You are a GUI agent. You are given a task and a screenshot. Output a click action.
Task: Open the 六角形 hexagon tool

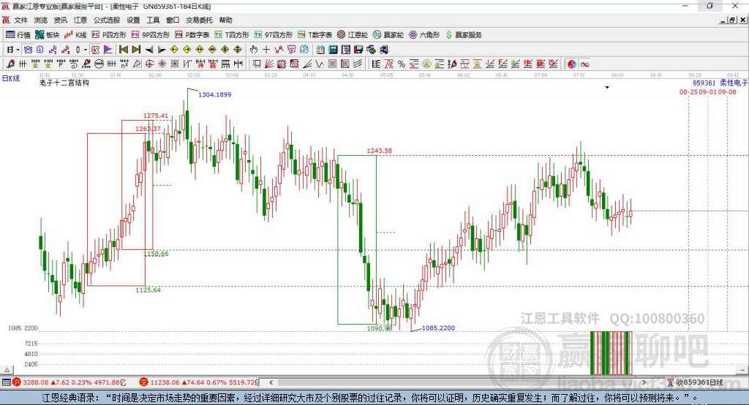click(x=424, y=35)
